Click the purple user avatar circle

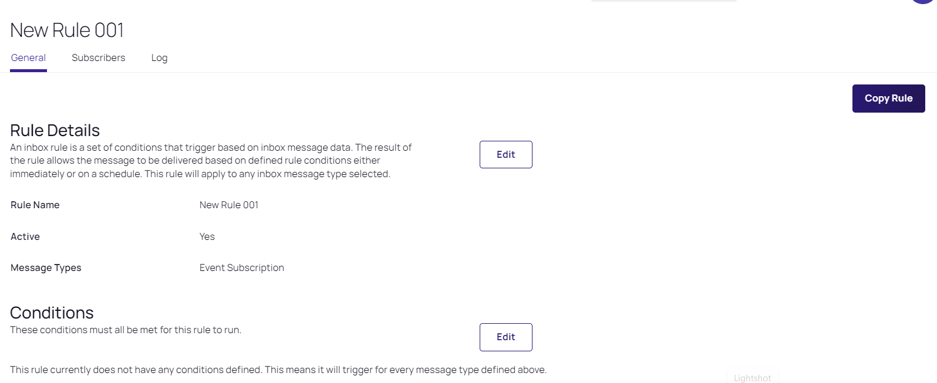(x=924, y=2)
